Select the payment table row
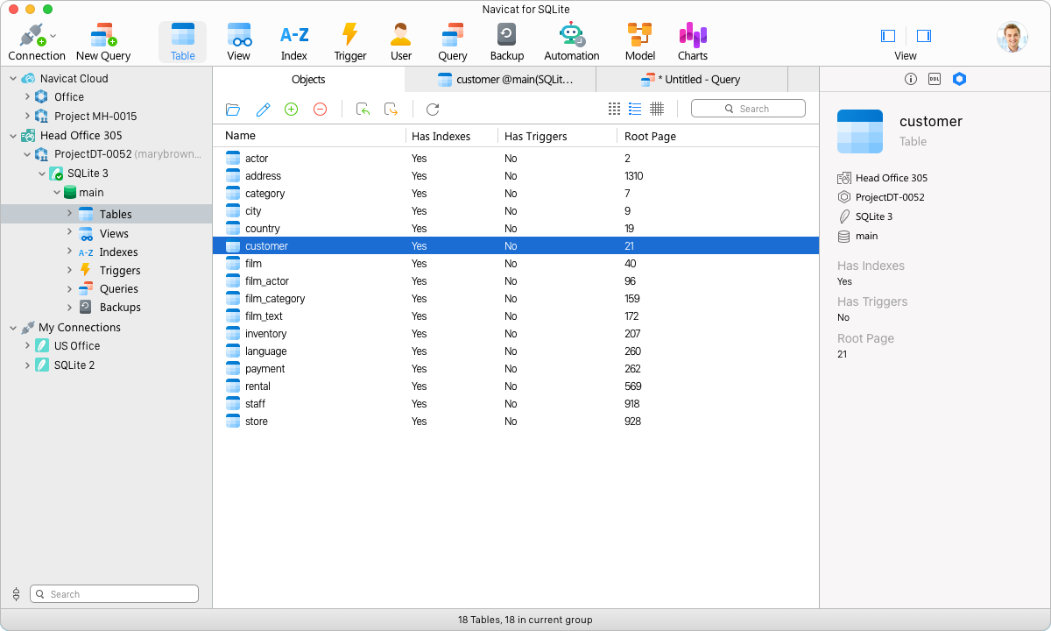This screenshot has width=1051, height=631. [x=516, y=369]
